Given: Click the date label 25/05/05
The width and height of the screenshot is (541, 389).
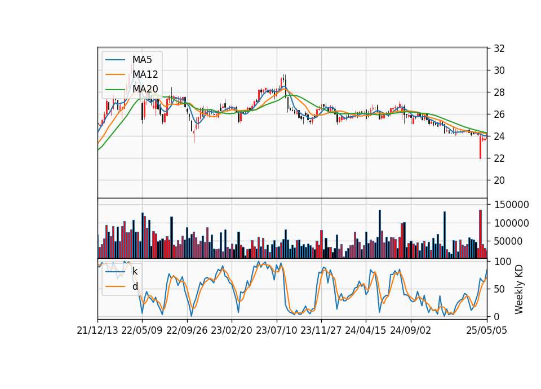Looking at the screenshot, I should (486, 330).
